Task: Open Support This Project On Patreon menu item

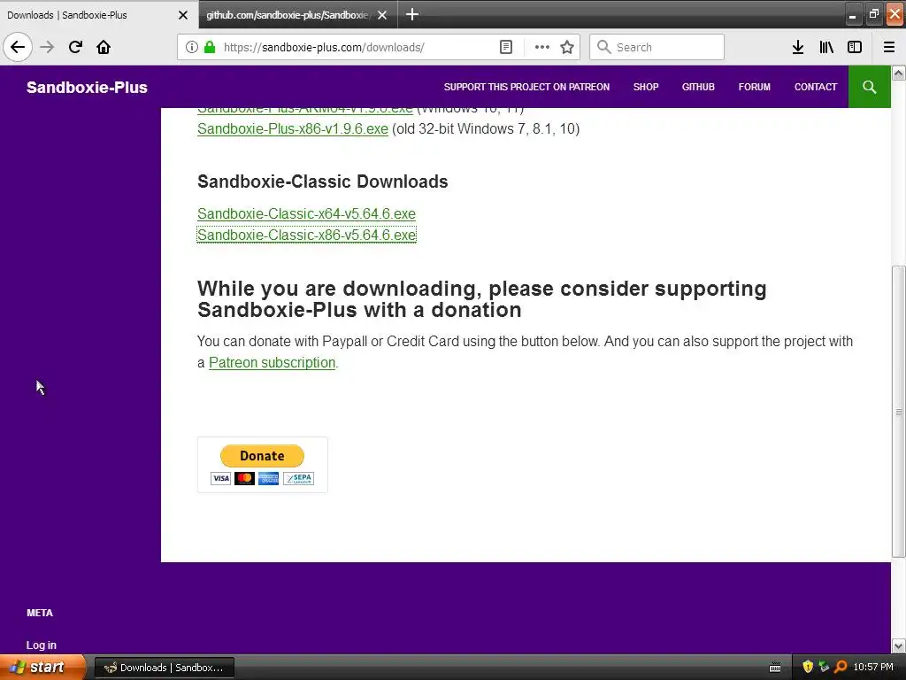Action: pyautogui.click(x=526, y=87)
